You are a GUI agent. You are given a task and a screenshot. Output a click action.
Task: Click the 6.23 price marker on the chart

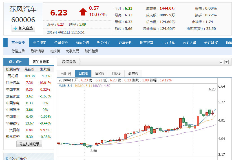(212, 89)
